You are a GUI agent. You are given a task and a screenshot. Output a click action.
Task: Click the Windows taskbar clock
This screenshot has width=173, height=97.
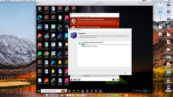click(145, 91)
